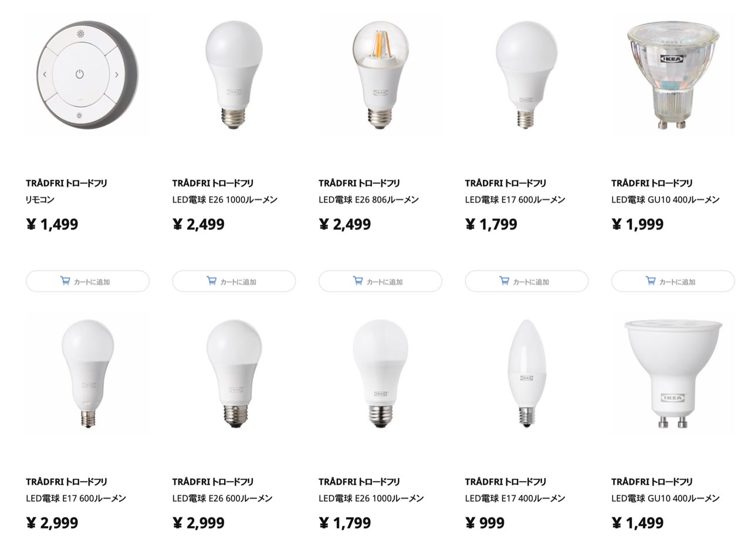
Task: View the white GU10 spotlight image priced ¥1,499
Action: [x=672, y=374]
